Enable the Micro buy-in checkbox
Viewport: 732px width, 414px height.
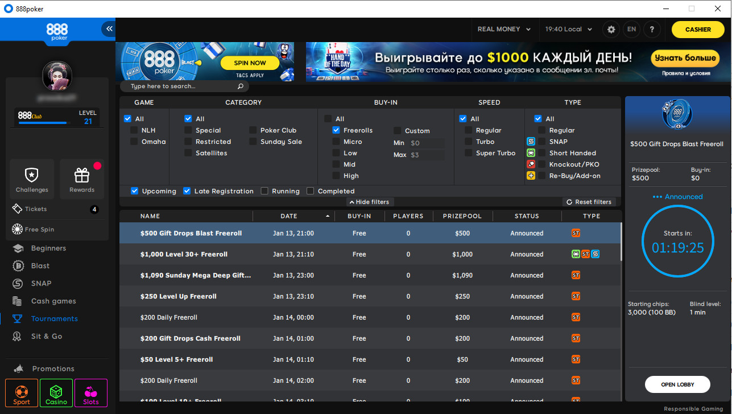tap(336, 142)
